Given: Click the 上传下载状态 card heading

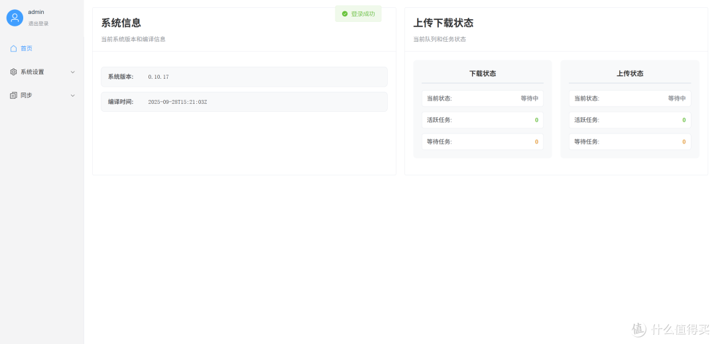Looking at the screenshot, I should pyautogui.click(x=443, y=22).
